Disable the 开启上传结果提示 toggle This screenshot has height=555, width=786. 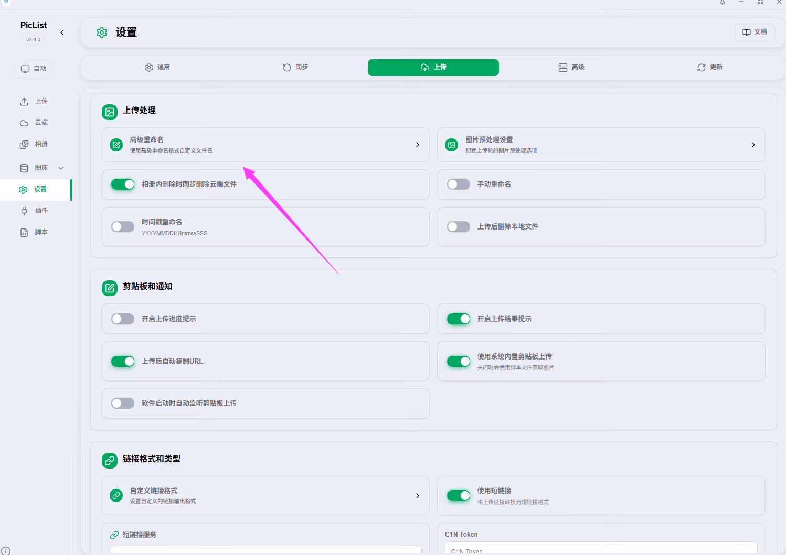click(459, 319)
